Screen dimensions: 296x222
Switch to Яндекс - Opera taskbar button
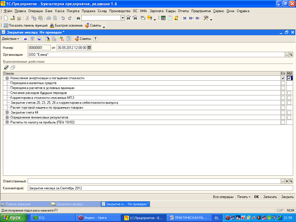tap(98, 218)
